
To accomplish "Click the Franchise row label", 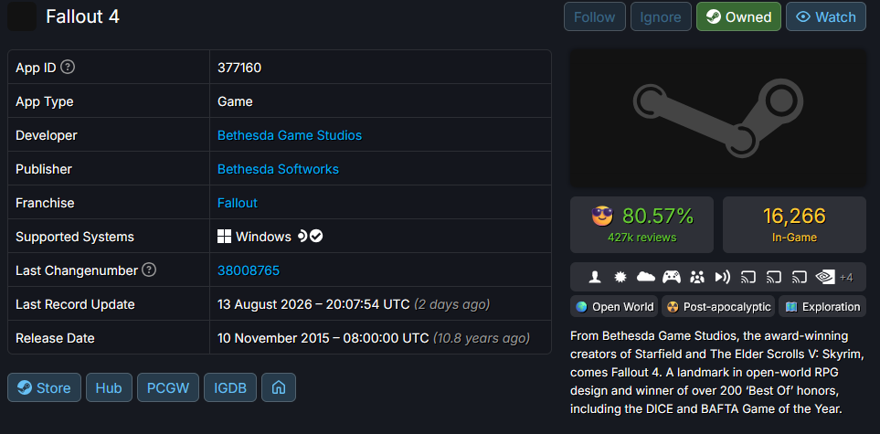I will (x=45, y=203).
